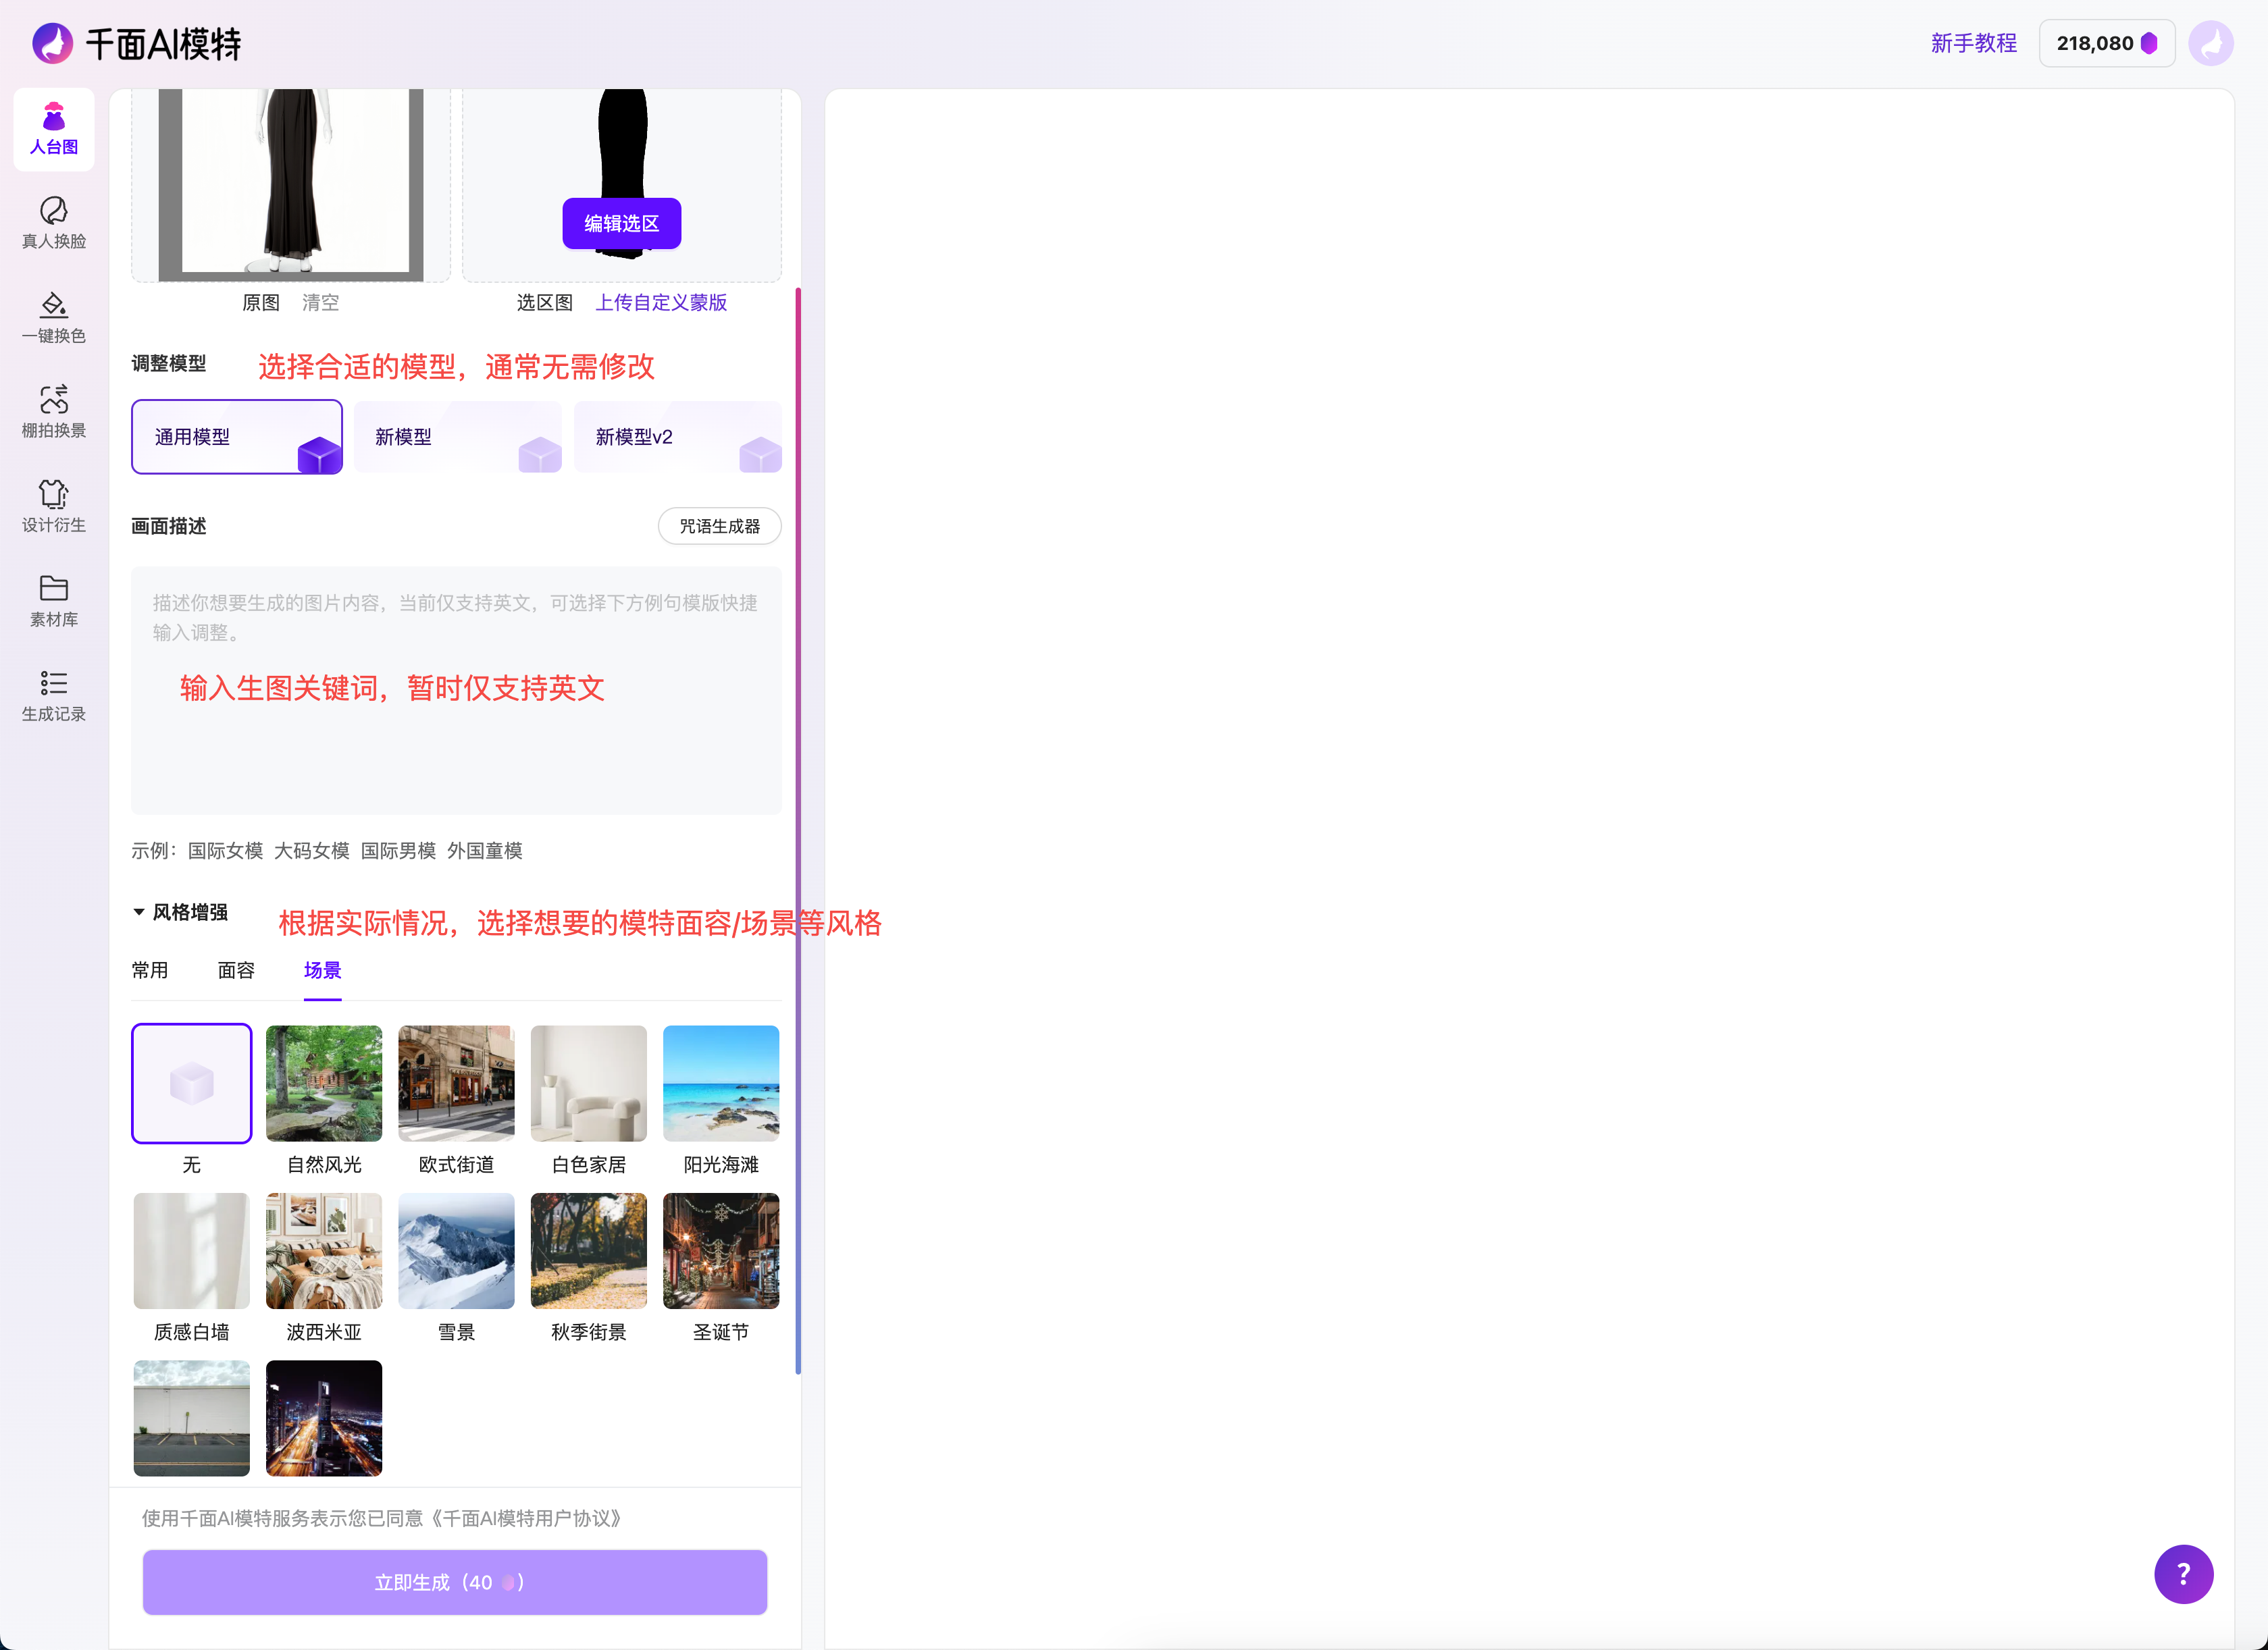The height and width of the screenshot is (1650, 2268).
Task: Select the 自然风光 scene thumbnail
Action: (x=324, y=1084)
